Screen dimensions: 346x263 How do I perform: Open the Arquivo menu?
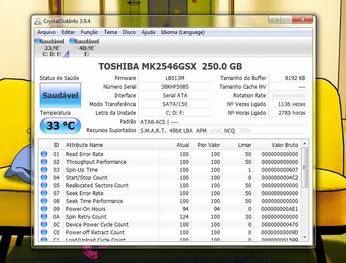(x=47, y=32)
